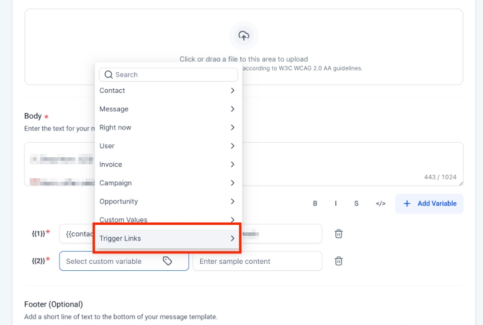Expand the Contact submenu
This screenshot has width=483, height=325.
pos(168,90)
